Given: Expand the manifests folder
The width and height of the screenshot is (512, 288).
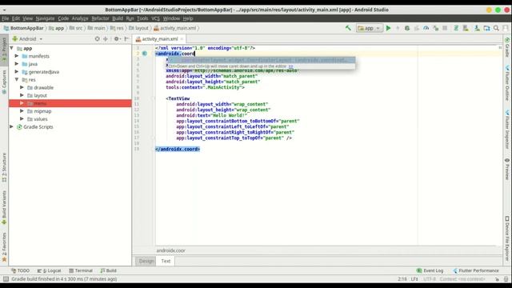Looking at the screenshot, I should pyautogui.click(x=17, y=56).
